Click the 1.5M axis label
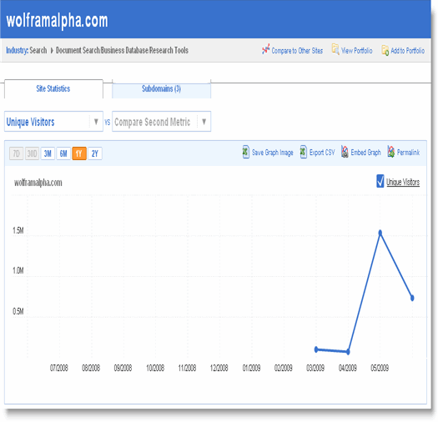Screen dimensions: 438x422 (x=18, y=230)
